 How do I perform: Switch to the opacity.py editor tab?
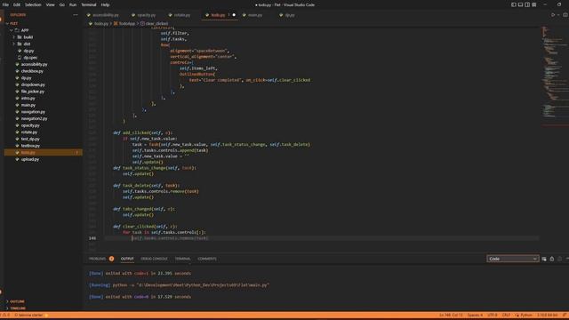[x=146, y=15]
